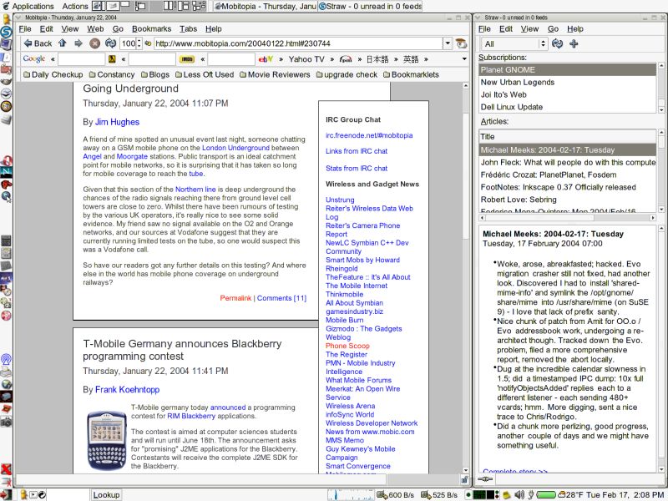Switch to Straw window in window list
The image size is (668, 501).
(370, 6)
